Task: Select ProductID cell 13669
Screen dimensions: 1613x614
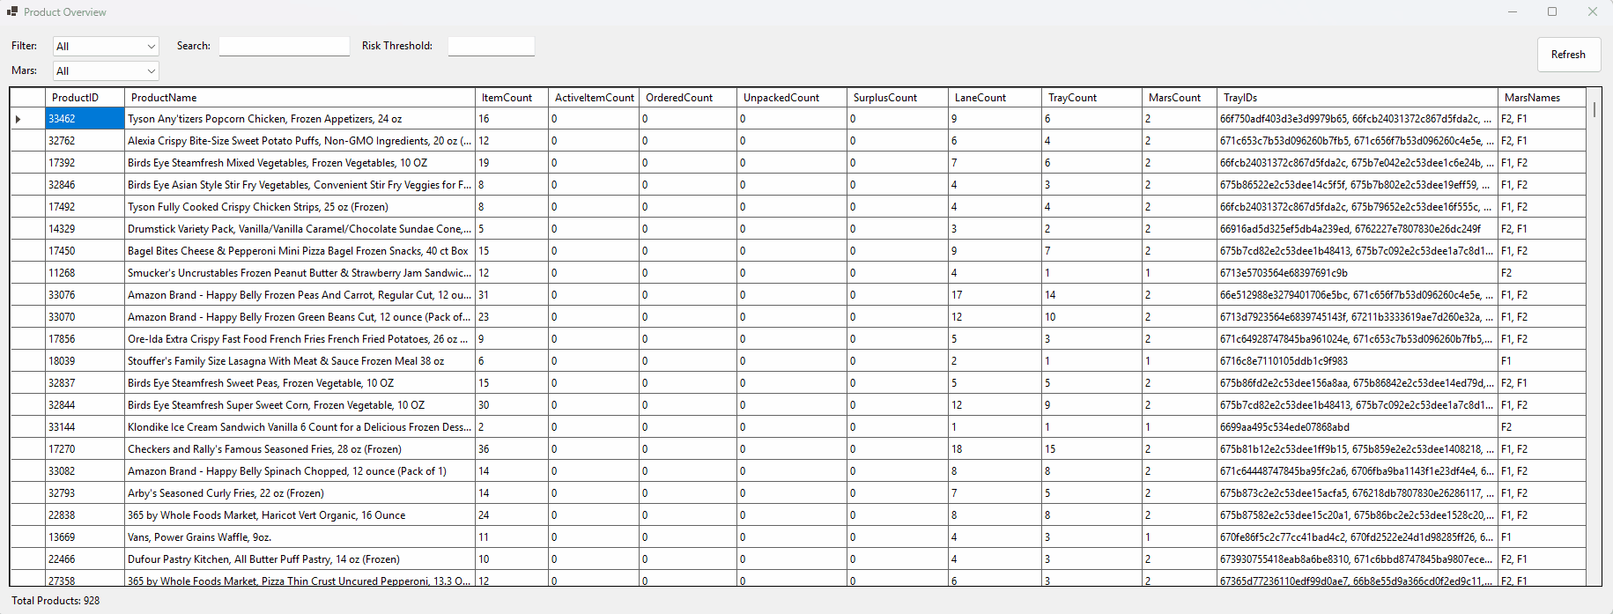Action: (x=85, y=537)
